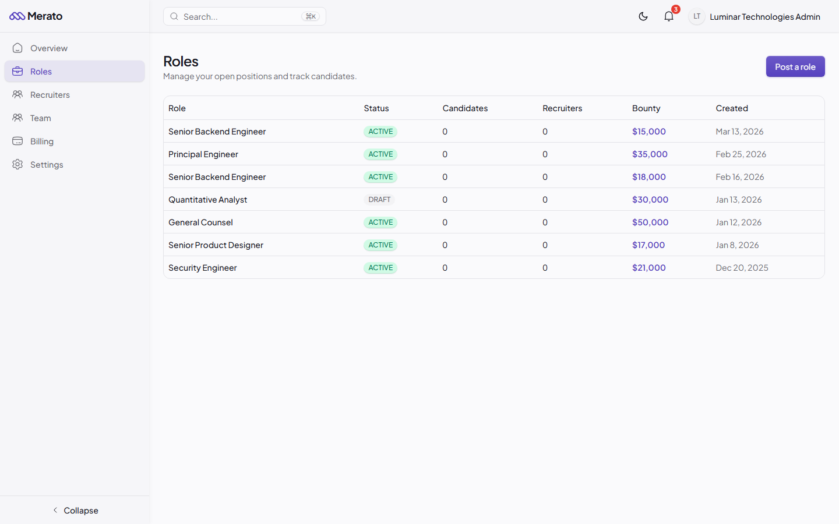Open the $50,000 bounty link for General Counsel
Image resolution: width=839 pixels, height=524 pixels.
650,222
